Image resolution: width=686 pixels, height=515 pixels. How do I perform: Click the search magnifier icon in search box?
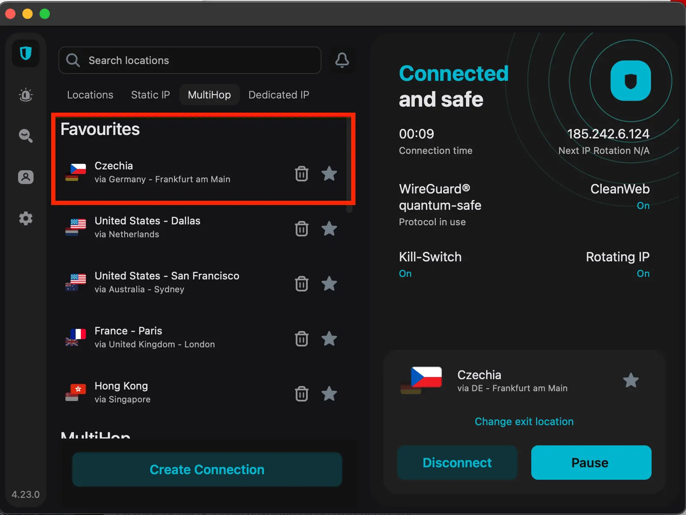73,60
